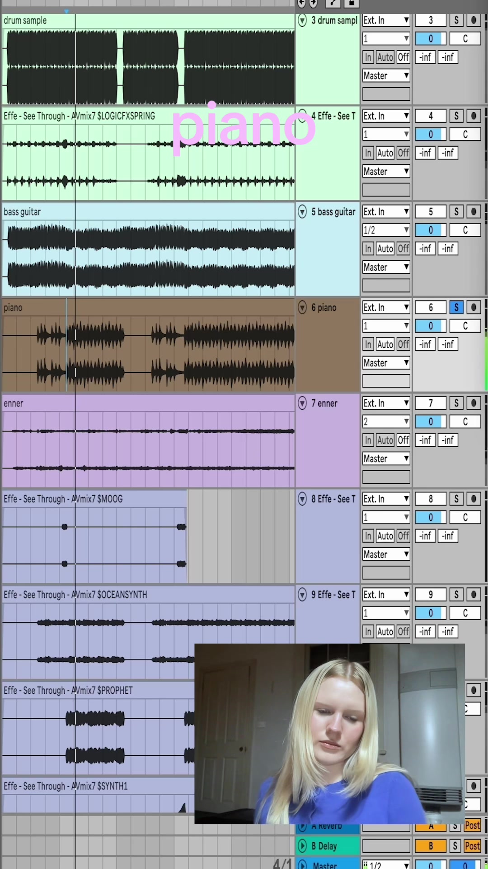The image size is (488, 869).
Task: Toggle track activator 3 for drum sample
Action: [431, 20]
